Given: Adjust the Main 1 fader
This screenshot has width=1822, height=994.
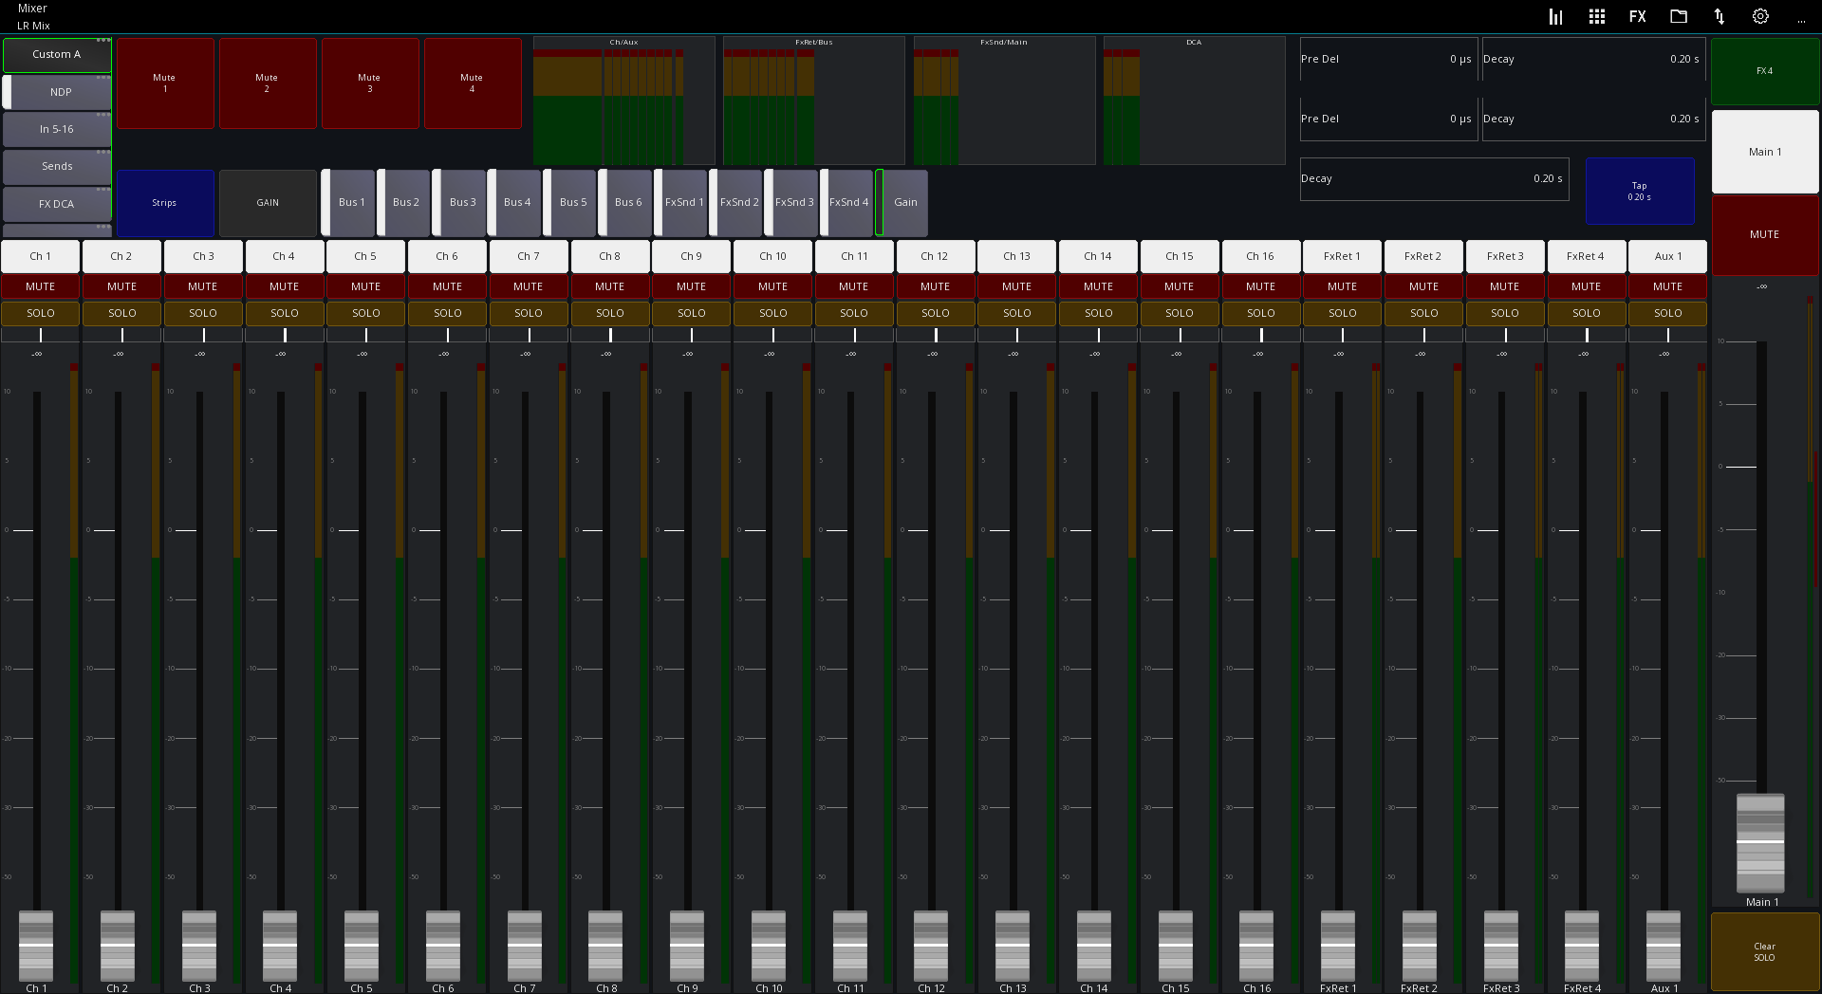Looking at the screenshot, I should point(1761,843).
